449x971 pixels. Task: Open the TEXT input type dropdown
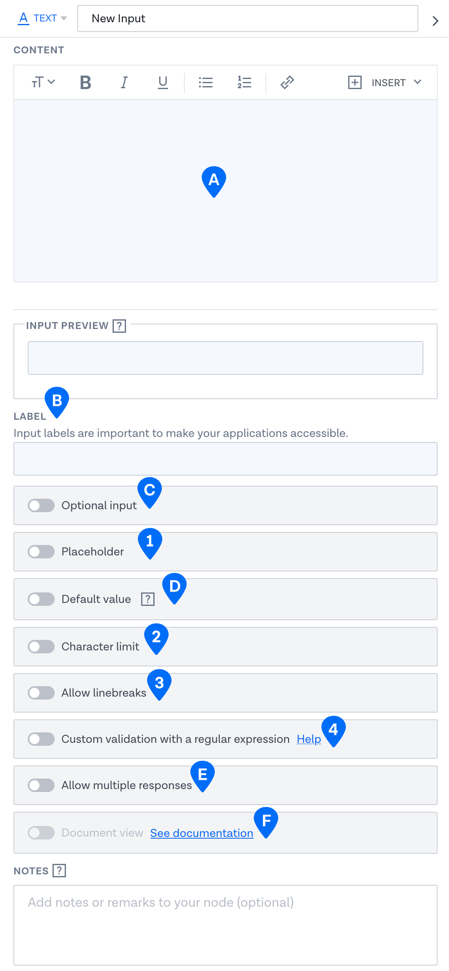pos(42,18)
